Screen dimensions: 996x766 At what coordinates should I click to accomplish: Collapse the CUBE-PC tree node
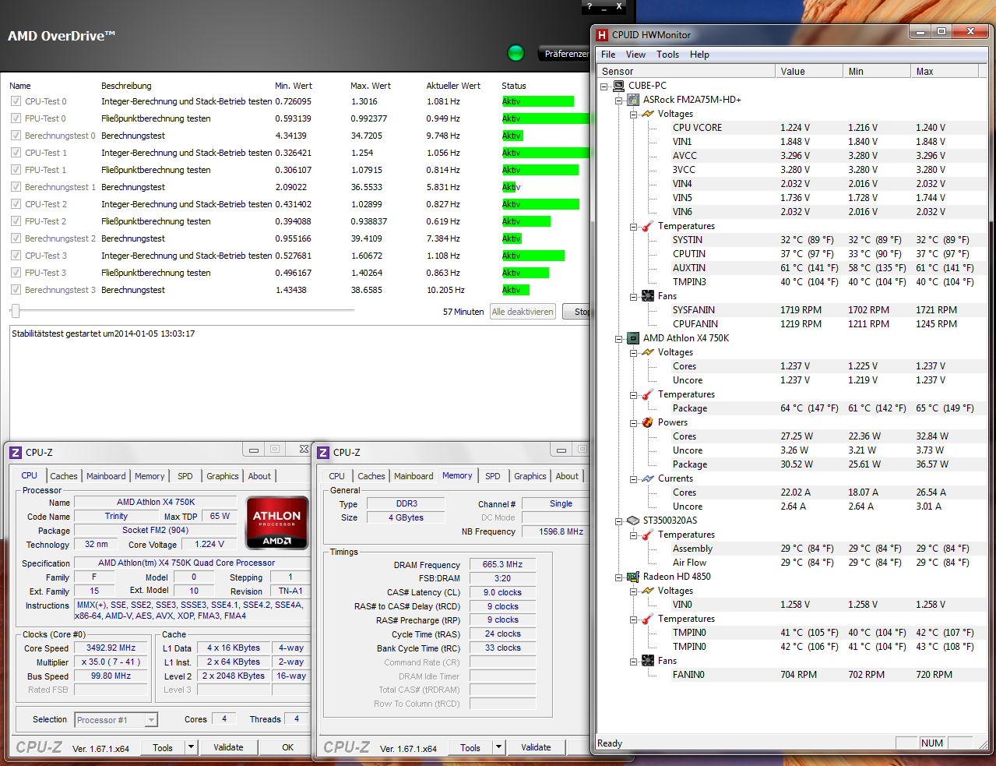pos(604,86)
